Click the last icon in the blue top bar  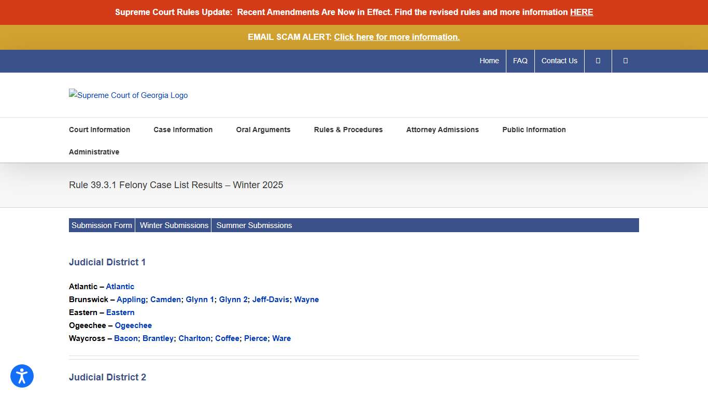[x=625, y=61]
